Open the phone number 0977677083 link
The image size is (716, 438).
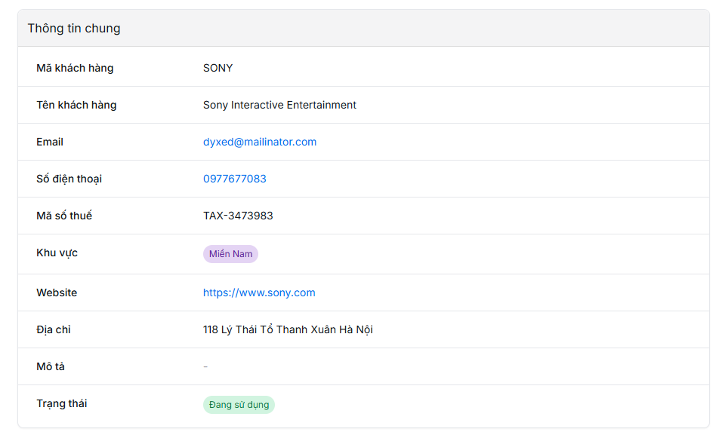(x=234, y=179)
